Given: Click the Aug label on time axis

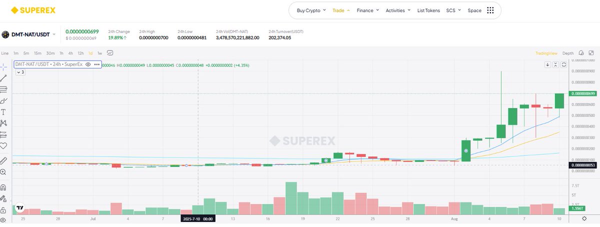Looking at the screenshot, I should pos(453,219).
